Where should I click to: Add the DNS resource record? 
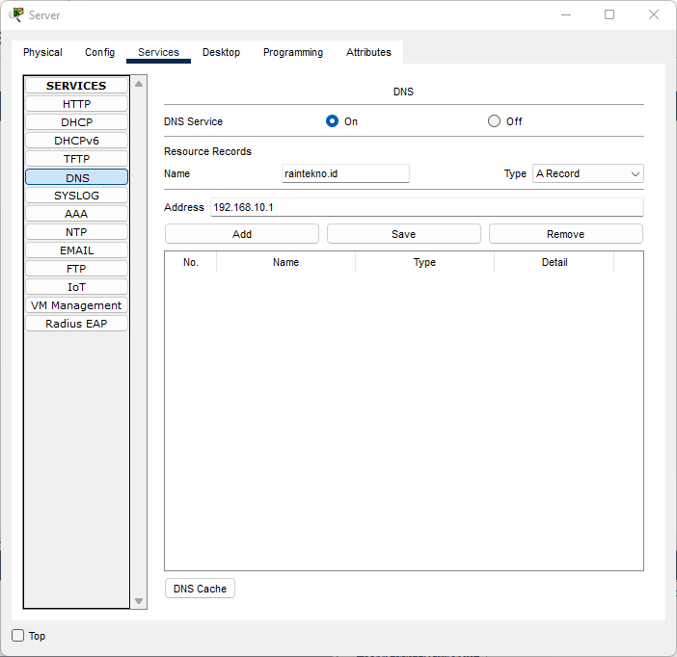tap(242, 234)
